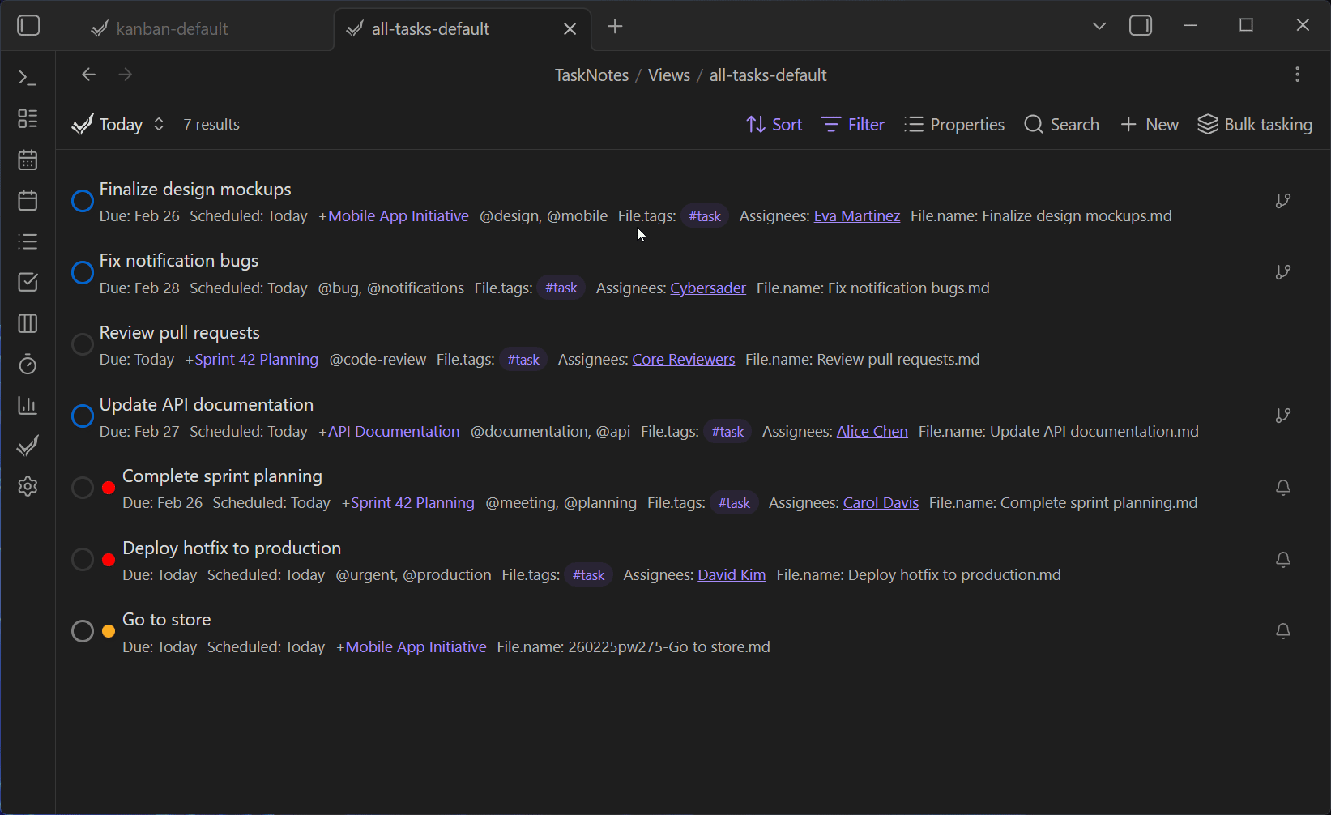The width and height of the screenshot is (1331, 815).
Task: Mark Fix notification bugs as complete
Action: 81,272
